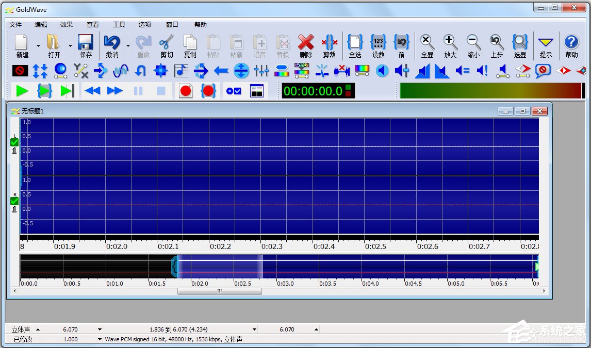Open the equalizer sliders effect icon

[261, 71]
